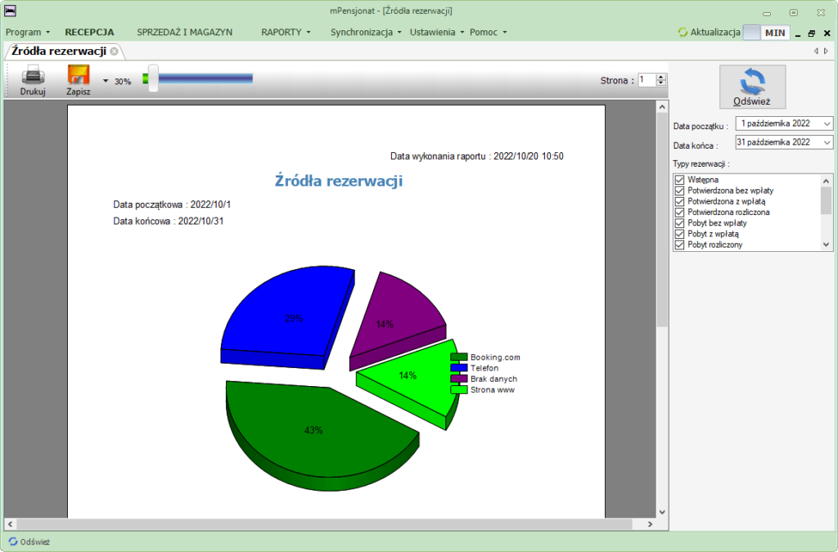Uncheck the Pobyt rozliczony checkbox
This screenshot has width=838, height=552.
coord(679,245)
